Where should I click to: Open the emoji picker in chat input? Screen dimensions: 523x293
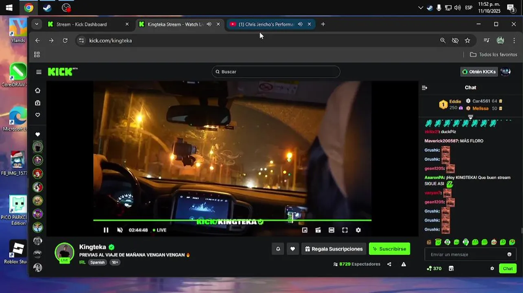509,254
